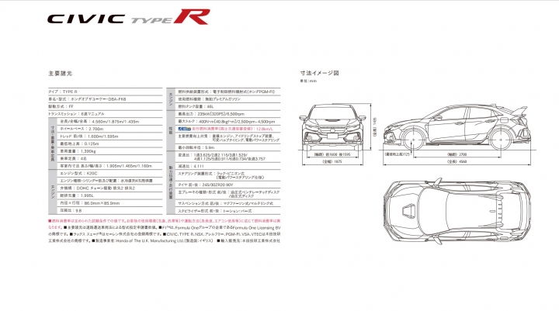Click the front view car drawing
The image size is (559, 311).
pos(332,126)
